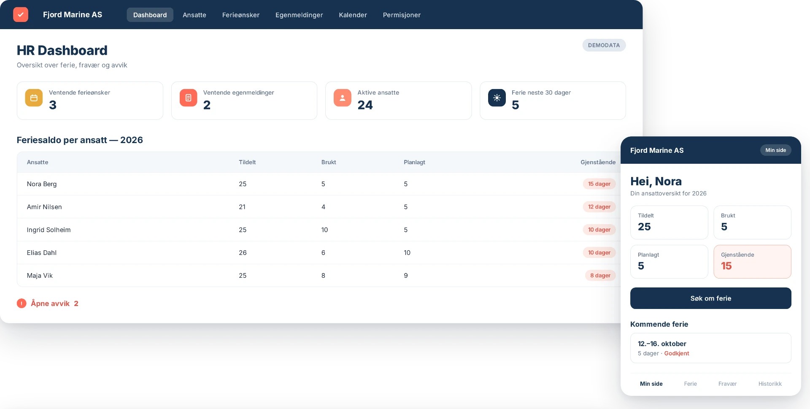Go to the Ansatte menu item
Screen dimensions: 810x409
pos(194,15)
